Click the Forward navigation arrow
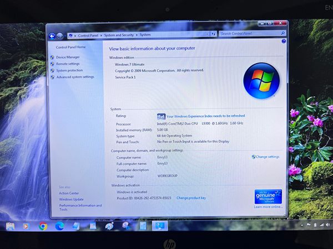This screenshot has height=249, width=333. coord(60,36)
